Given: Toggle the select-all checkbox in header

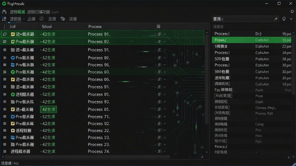Looking at the screenshot, I should [x=5, y=27].
